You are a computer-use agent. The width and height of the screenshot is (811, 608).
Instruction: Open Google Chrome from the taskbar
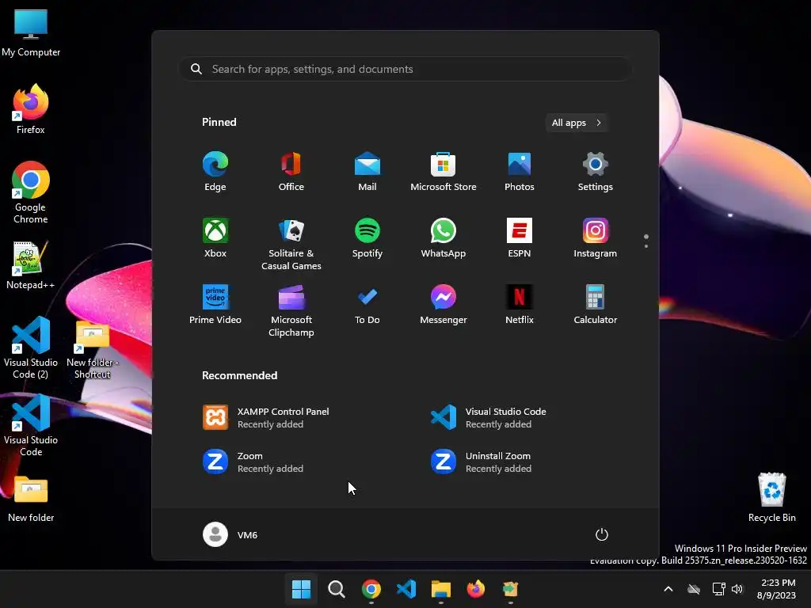point(371,589)
